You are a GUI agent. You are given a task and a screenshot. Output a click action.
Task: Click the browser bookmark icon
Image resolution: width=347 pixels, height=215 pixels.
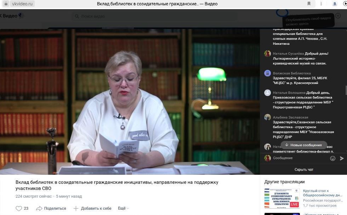[x=309, y=4]
